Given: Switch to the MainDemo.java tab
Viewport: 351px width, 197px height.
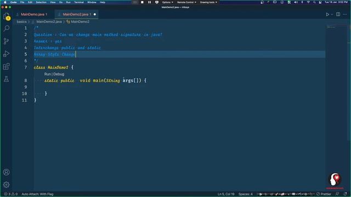Looking at the screenshot, I should click(x=33, y=14).
